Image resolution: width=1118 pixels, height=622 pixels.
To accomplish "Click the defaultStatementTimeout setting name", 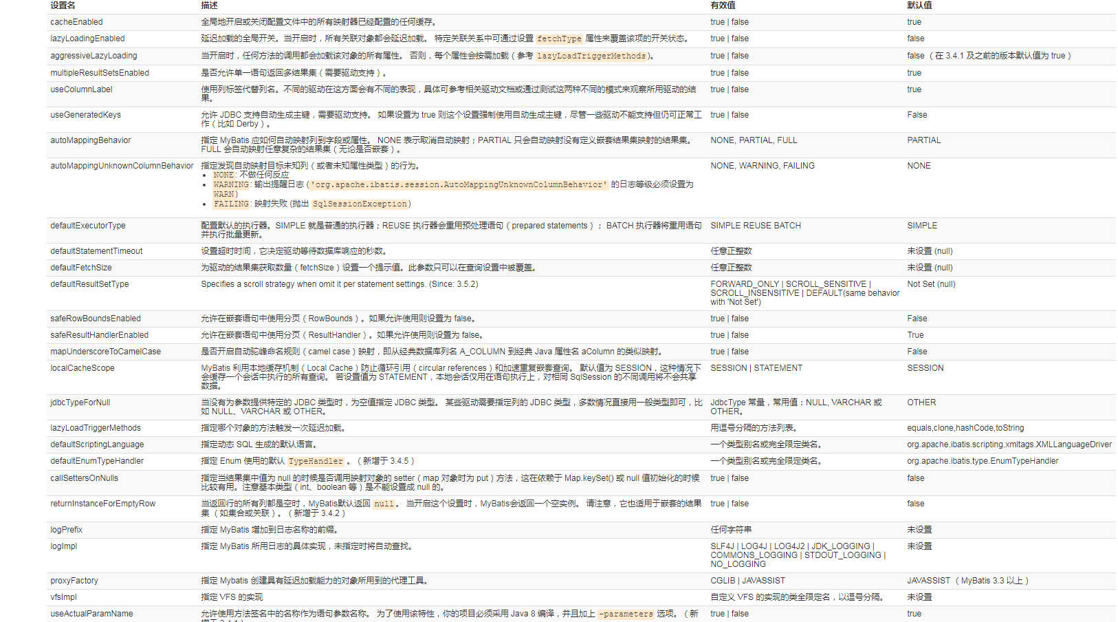I will point(96,251).
